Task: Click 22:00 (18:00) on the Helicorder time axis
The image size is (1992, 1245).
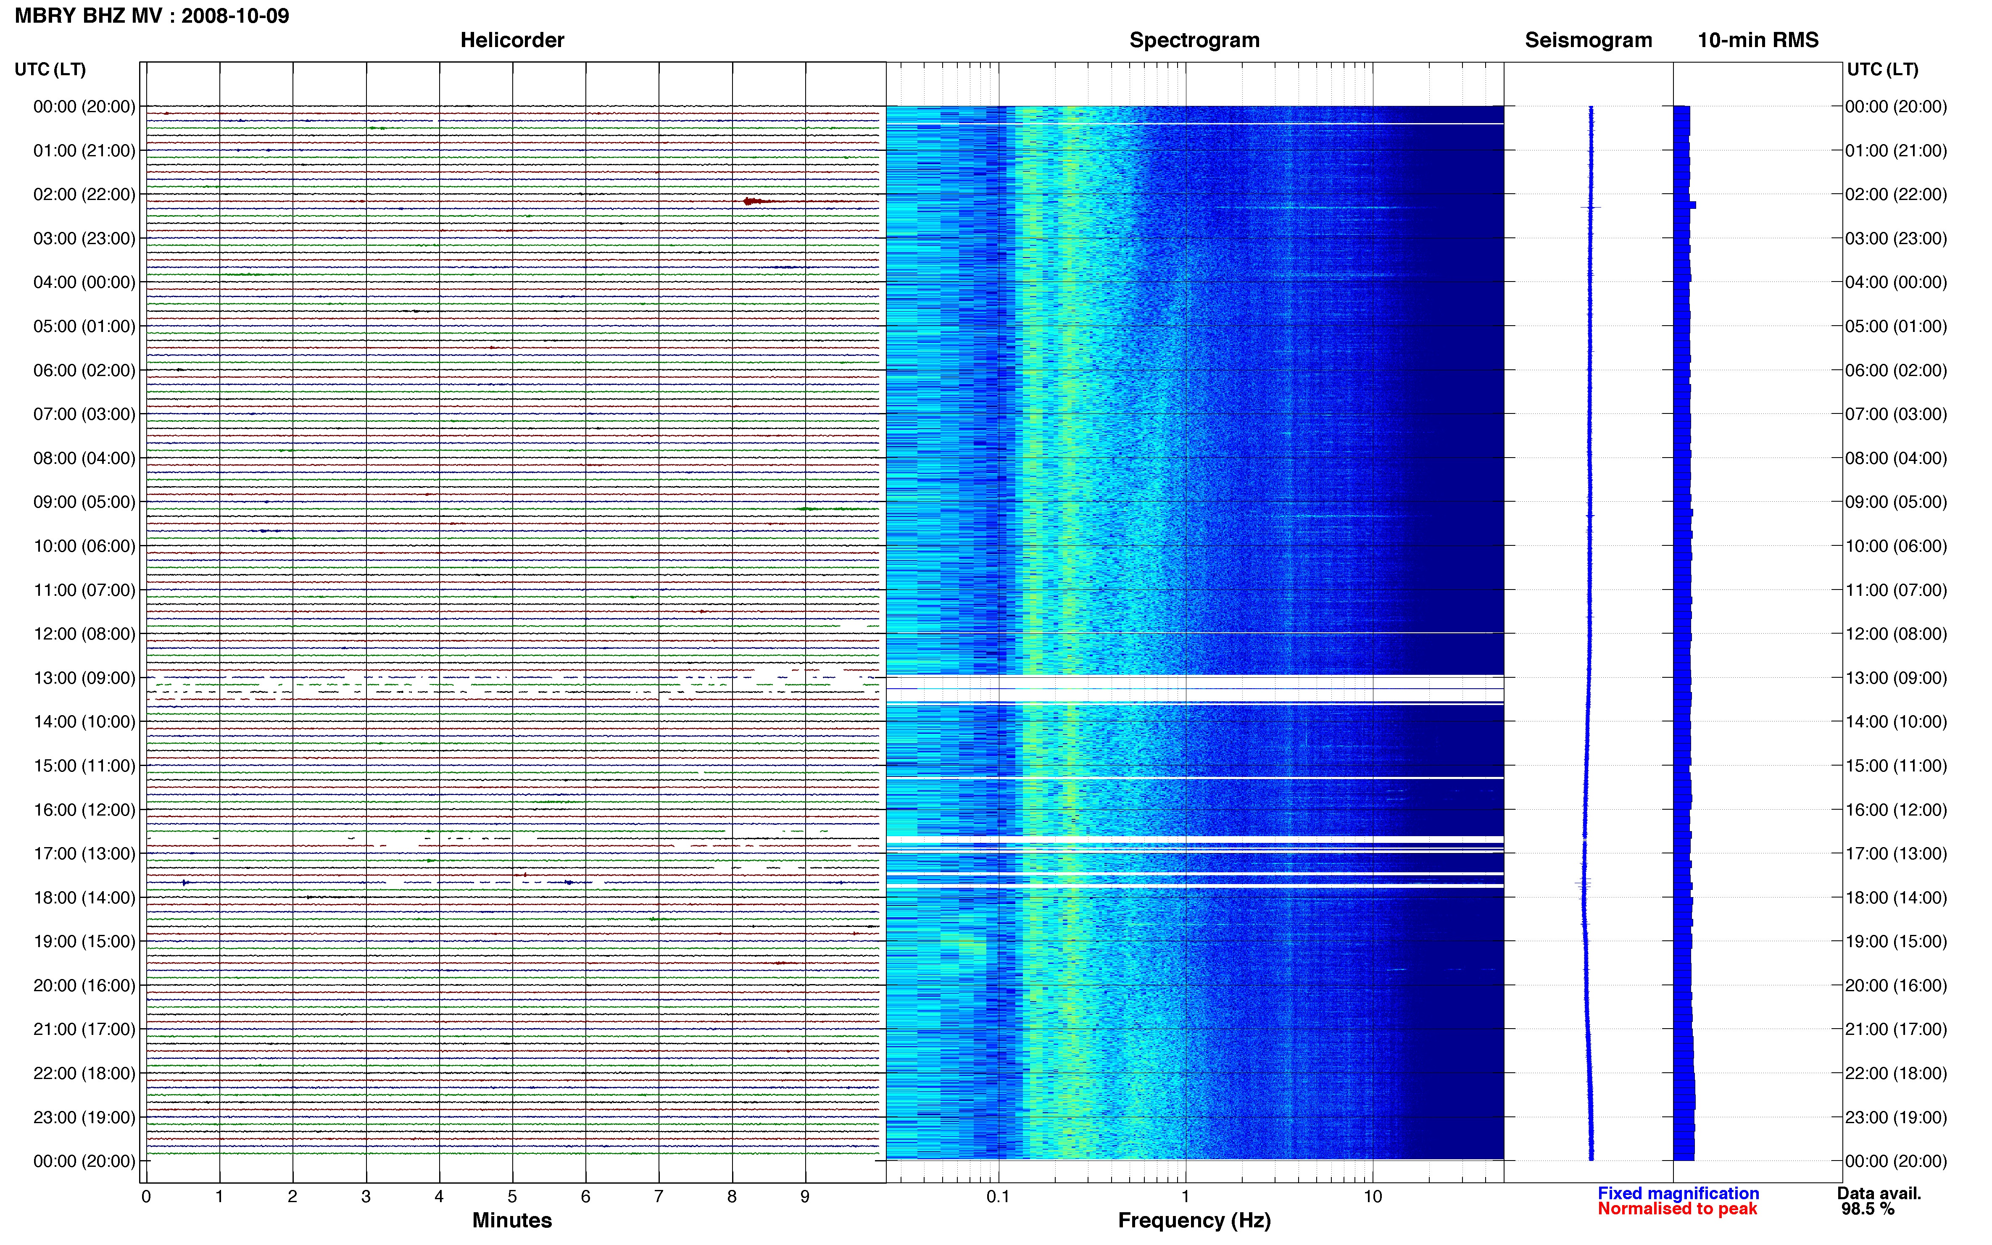Action: 84,1073
